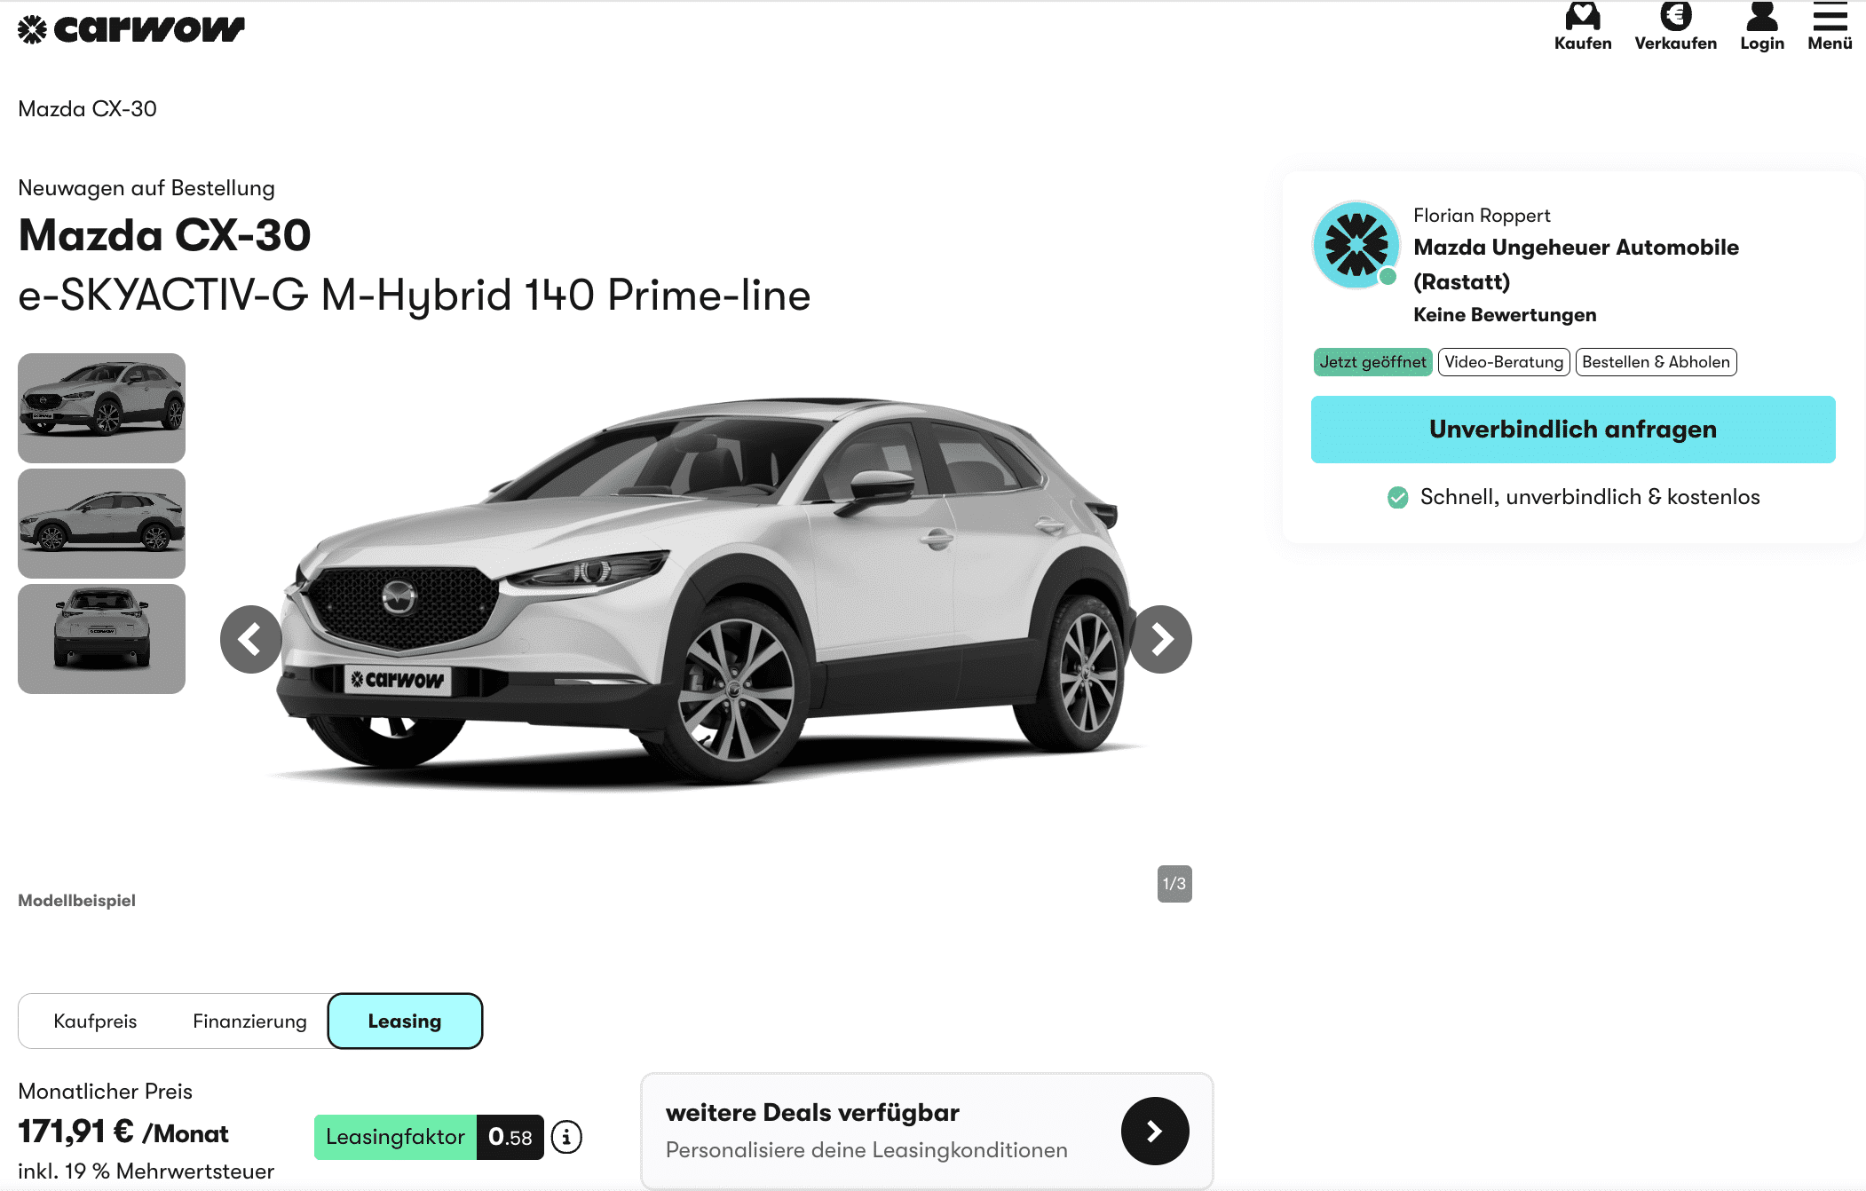Select the Leasing tab
The height and width of the screenshot is (1191, 1866).
point(405,1021)
